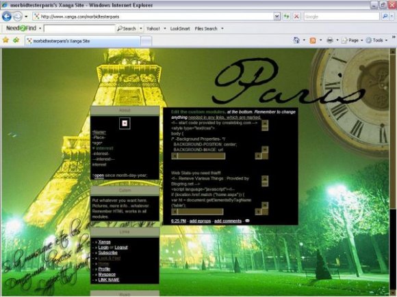Click the LookSmart toolbar button
397x297 pixels.
tap(180, 29)
